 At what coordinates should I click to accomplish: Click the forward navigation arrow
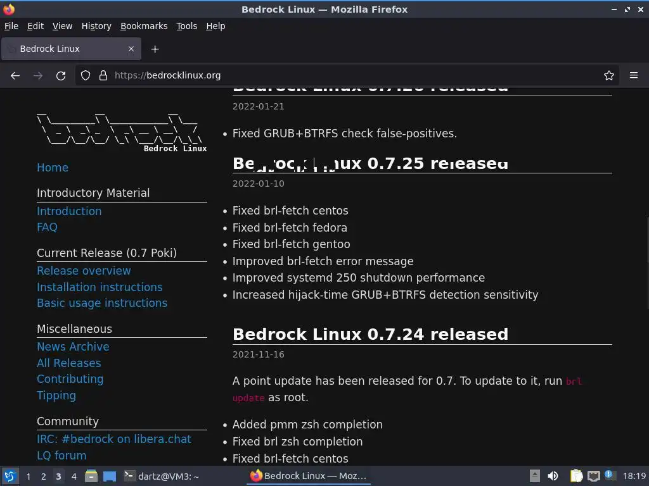click(38, 76)
